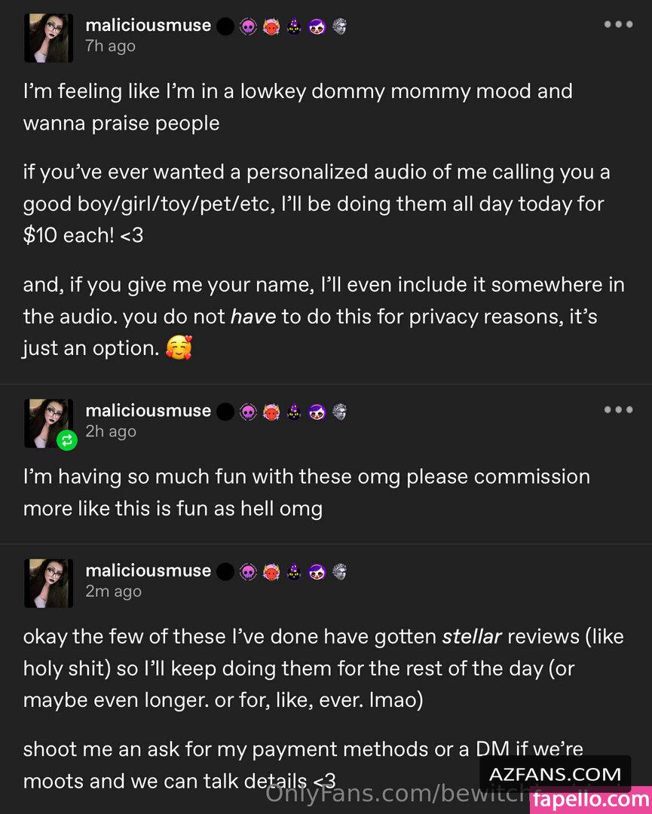The width and height of the screenshot is (652, 814).
Task: Click the witch hat cat badge, first post
Action: (294, 26)
